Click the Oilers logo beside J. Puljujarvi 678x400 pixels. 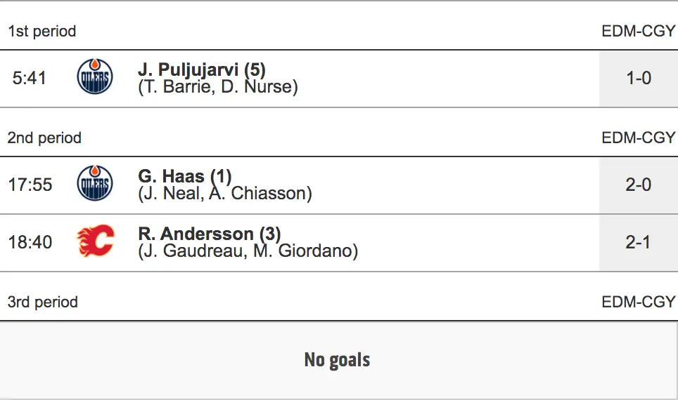pos(94,77)
